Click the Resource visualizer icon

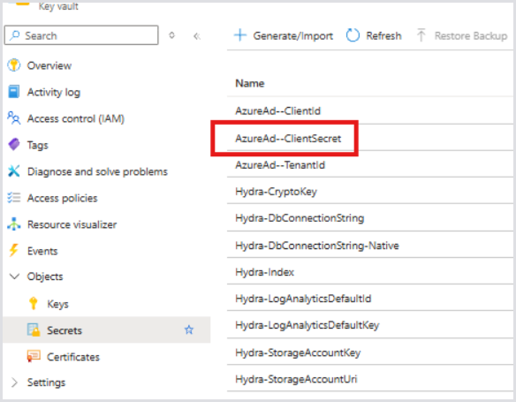(x=14, y=224)
